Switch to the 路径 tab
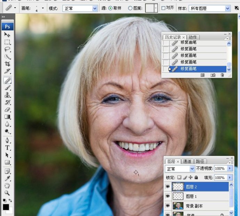 pos(200,161)
